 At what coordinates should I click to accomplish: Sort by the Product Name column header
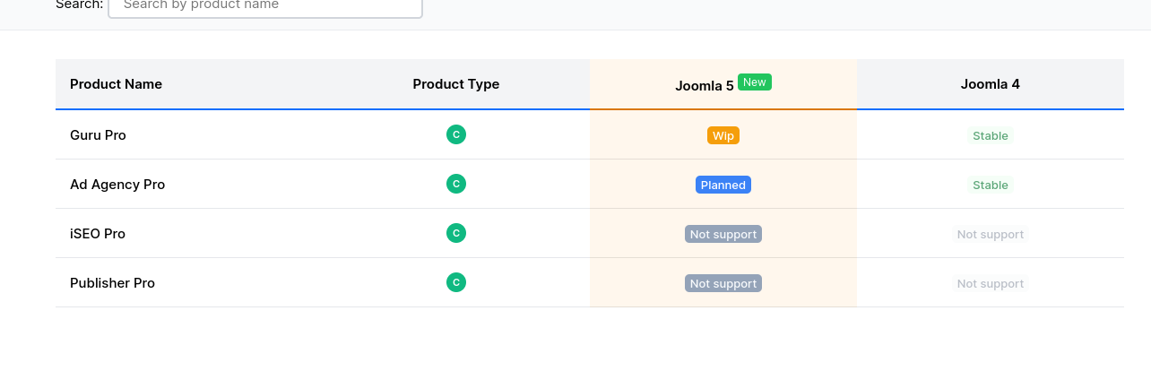(x=116, y=84)
